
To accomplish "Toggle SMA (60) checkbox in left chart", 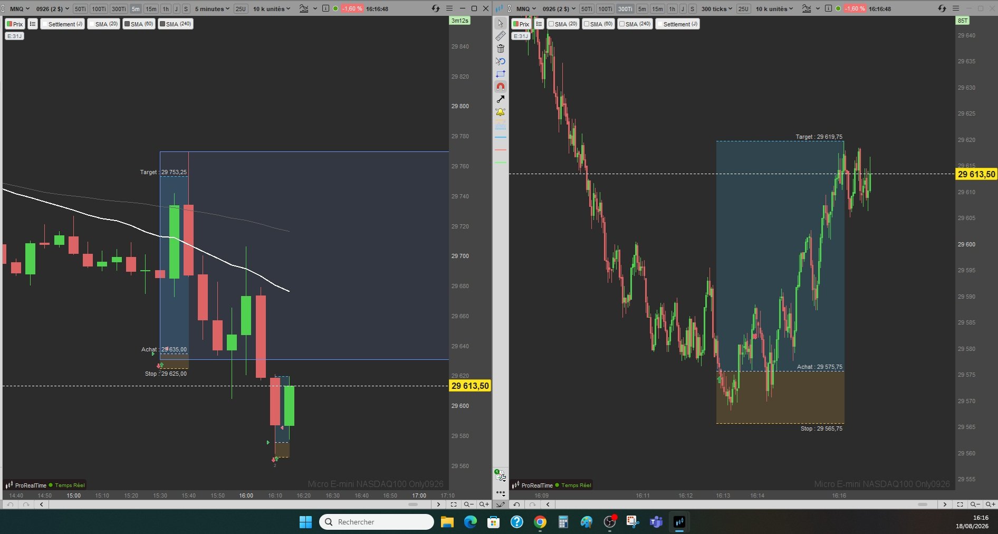I will click(127, 24).
